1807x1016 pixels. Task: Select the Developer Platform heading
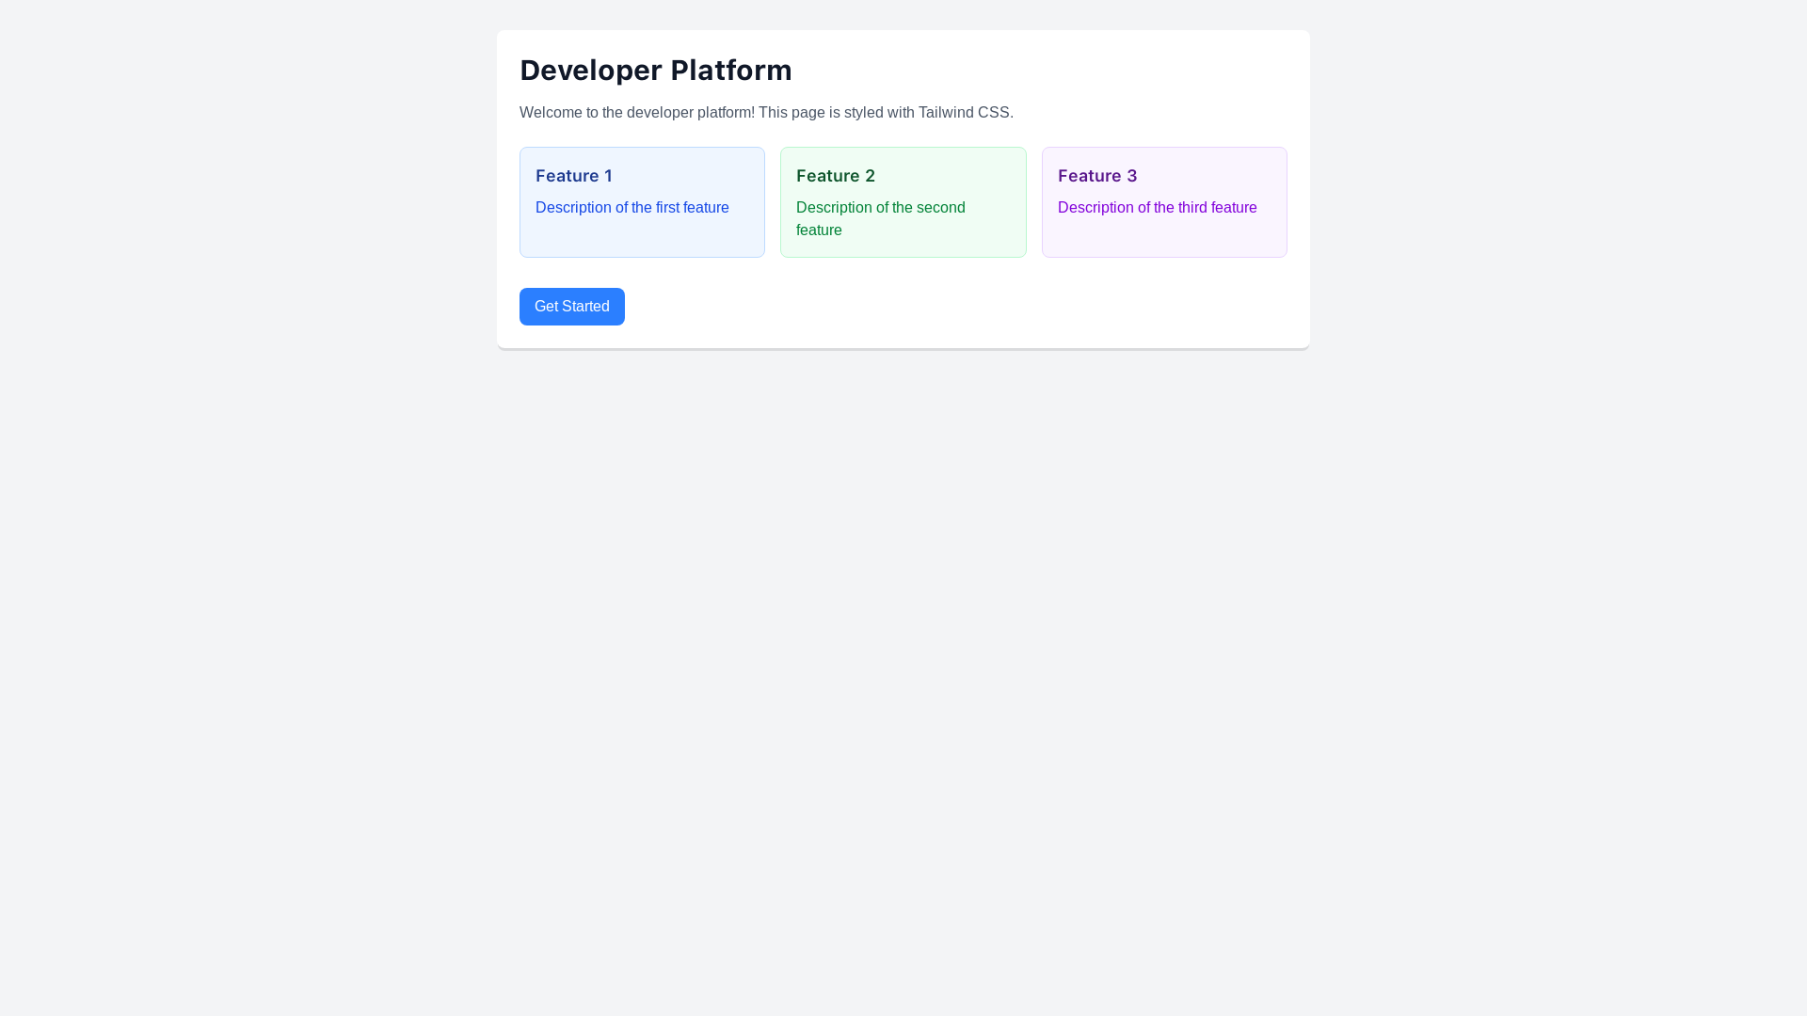(656, 70)
